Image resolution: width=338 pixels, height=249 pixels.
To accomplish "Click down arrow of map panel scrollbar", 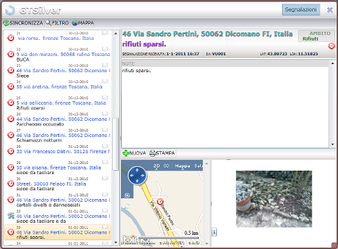I will pyautogui.click(x=207, y=244).
